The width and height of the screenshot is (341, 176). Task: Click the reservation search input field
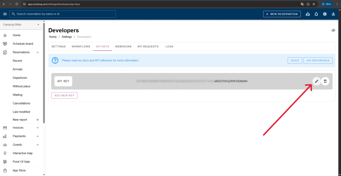63,14
